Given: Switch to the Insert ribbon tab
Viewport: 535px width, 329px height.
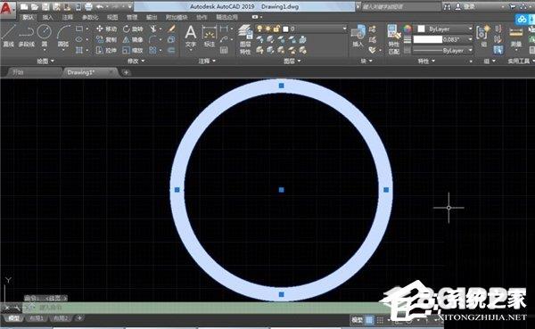Looking at the screenshot, I should (x=48, y=18).
